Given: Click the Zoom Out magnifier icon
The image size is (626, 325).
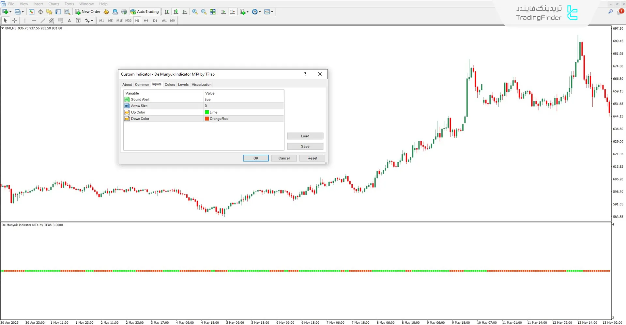Looking at the screenshot, I should pos(204,12).
